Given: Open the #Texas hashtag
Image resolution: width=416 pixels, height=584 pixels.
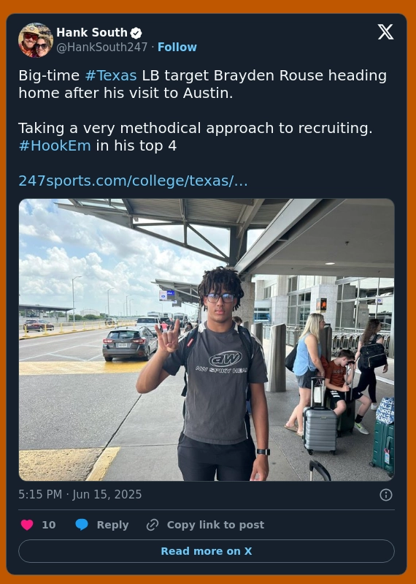Looking at the screenshot, I should tap(111, 75).
